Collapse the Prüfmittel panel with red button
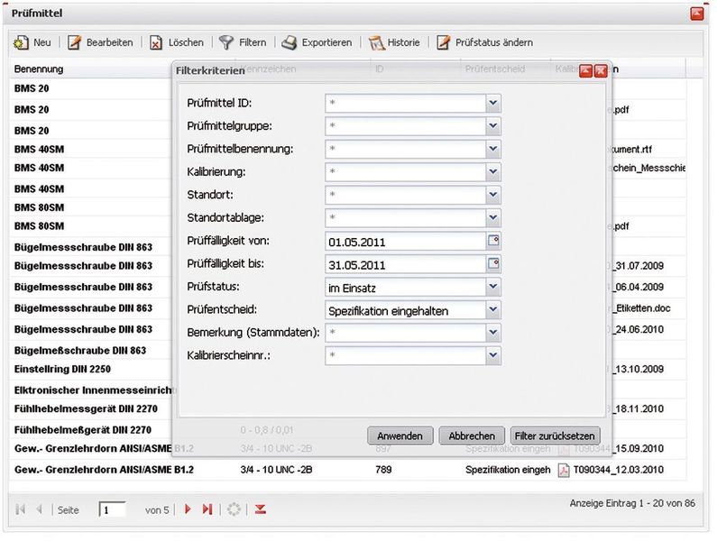 tap(697, 14)
